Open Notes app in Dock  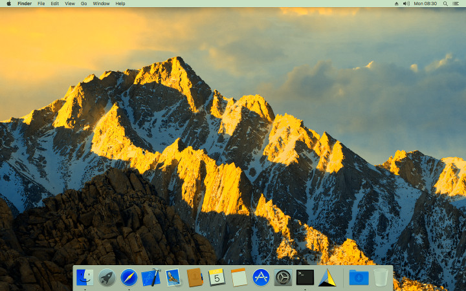coord(239,277)
